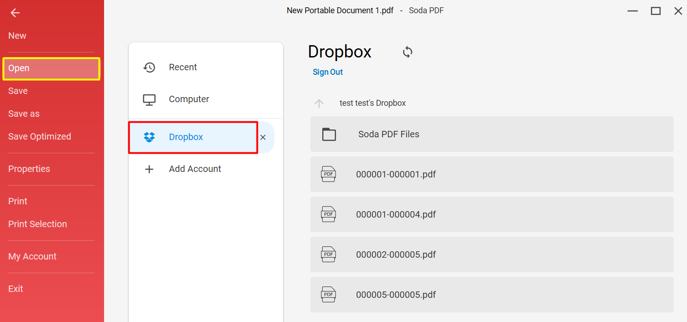Click the PDF icon for 000005-000005.pdf
687x322 pixels.
[329, 295]
